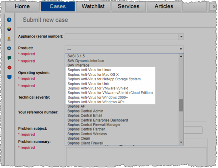Click inside the Problem summary text area

point(137,156)
